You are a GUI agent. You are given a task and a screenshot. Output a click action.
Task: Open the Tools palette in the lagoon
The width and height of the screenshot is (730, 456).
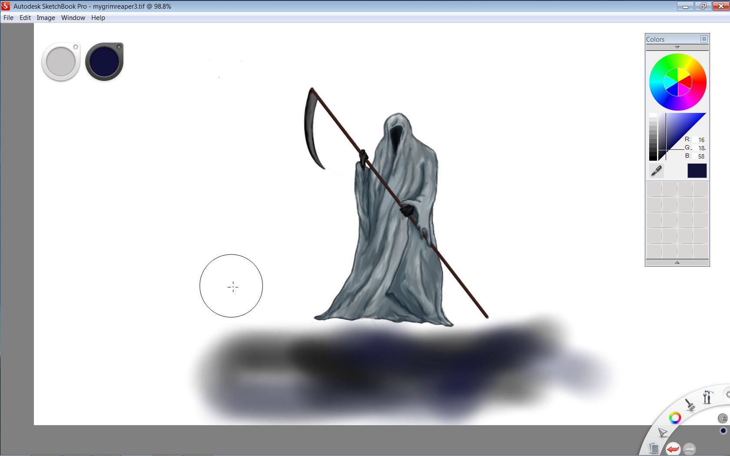pyautogui.click(x=708, y=396)
